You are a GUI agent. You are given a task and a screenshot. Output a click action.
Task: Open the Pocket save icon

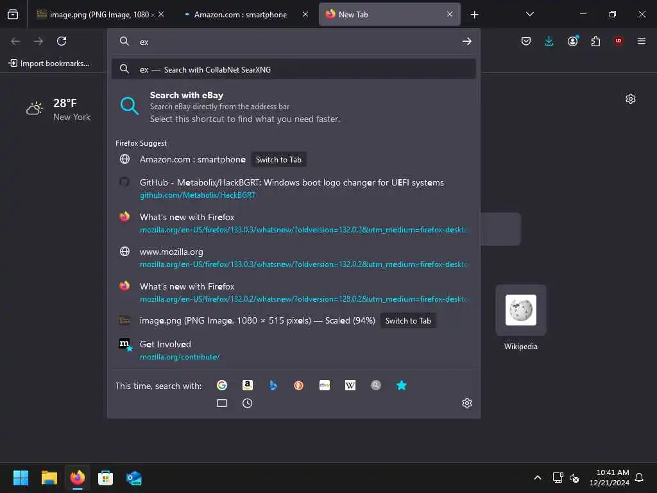[526, 41]
